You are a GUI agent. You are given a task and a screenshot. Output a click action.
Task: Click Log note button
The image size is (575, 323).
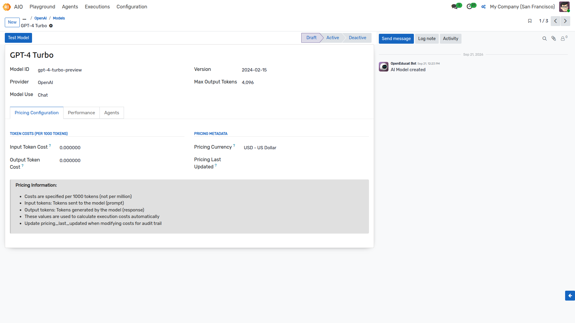(427, 39)
